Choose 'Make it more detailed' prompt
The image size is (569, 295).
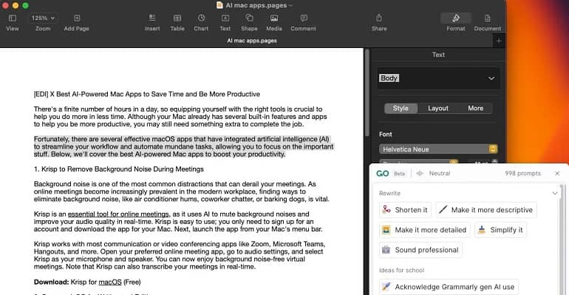[x=425, y=230]
